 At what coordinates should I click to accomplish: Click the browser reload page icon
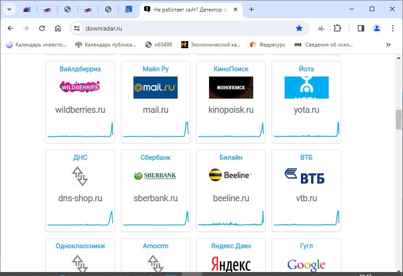pos(42,28)
